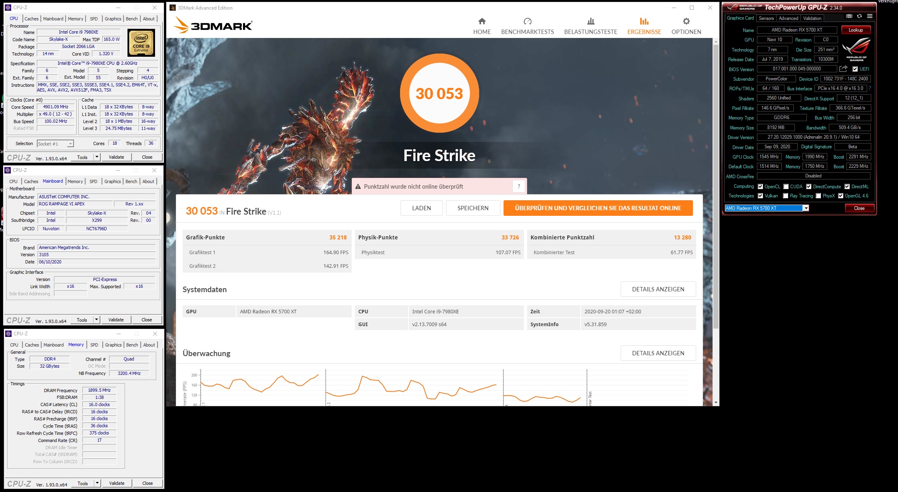Take a GPU-Z screenshot with camera icon
This screenshot has width=898, height=492.
click(x=849, y=16)
